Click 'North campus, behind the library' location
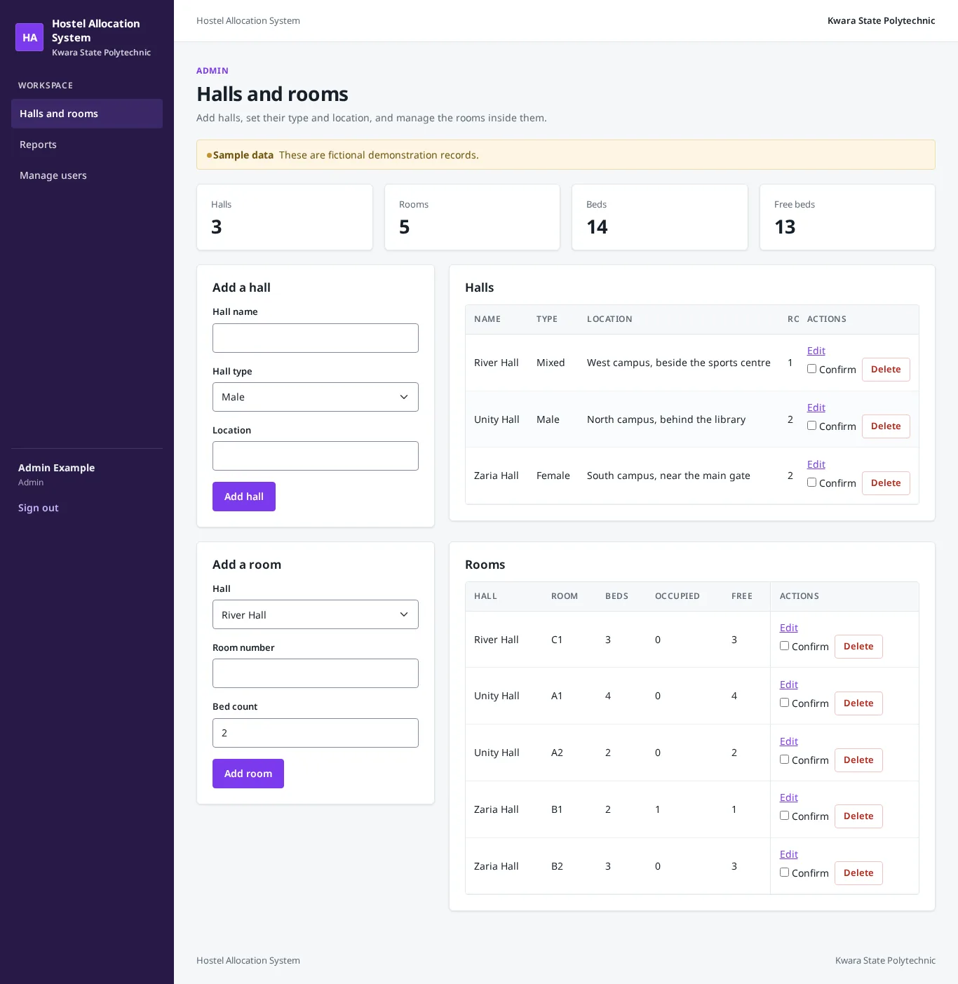The width and height of the screenshot is (958, 984). [x=666, y=419]
